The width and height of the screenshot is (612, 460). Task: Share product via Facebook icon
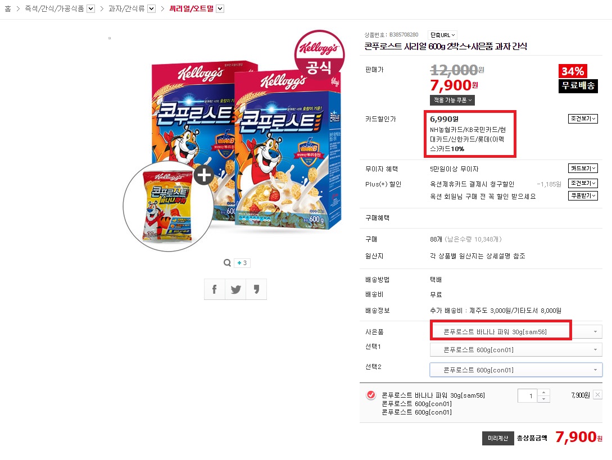point(214,289)
